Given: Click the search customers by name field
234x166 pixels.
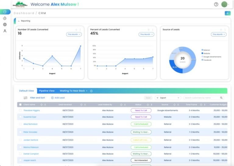Looking at the screenshot, I should (x=202, y=98).
